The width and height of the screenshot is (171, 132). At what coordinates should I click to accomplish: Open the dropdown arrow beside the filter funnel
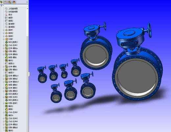tap(3, 5)
